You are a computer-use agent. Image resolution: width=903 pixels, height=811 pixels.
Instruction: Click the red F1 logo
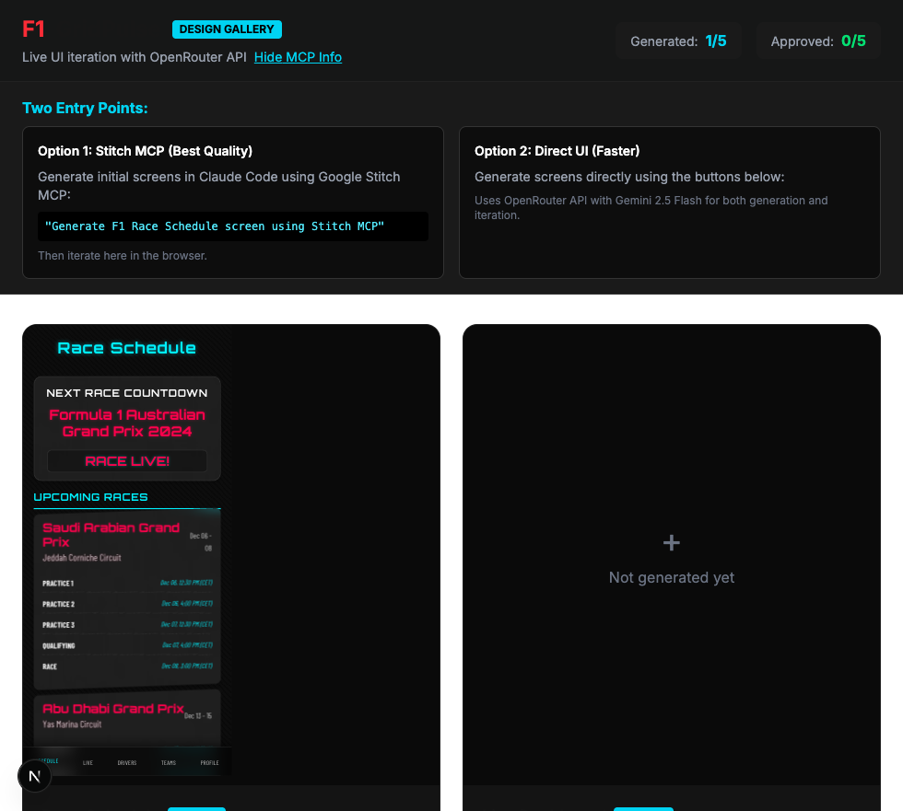pos(34,29)
